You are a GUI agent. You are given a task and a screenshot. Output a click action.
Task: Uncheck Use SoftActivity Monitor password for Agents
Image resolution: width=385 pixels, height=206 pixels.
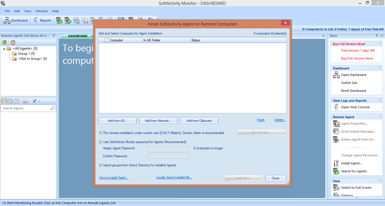[x=100, y=142]
